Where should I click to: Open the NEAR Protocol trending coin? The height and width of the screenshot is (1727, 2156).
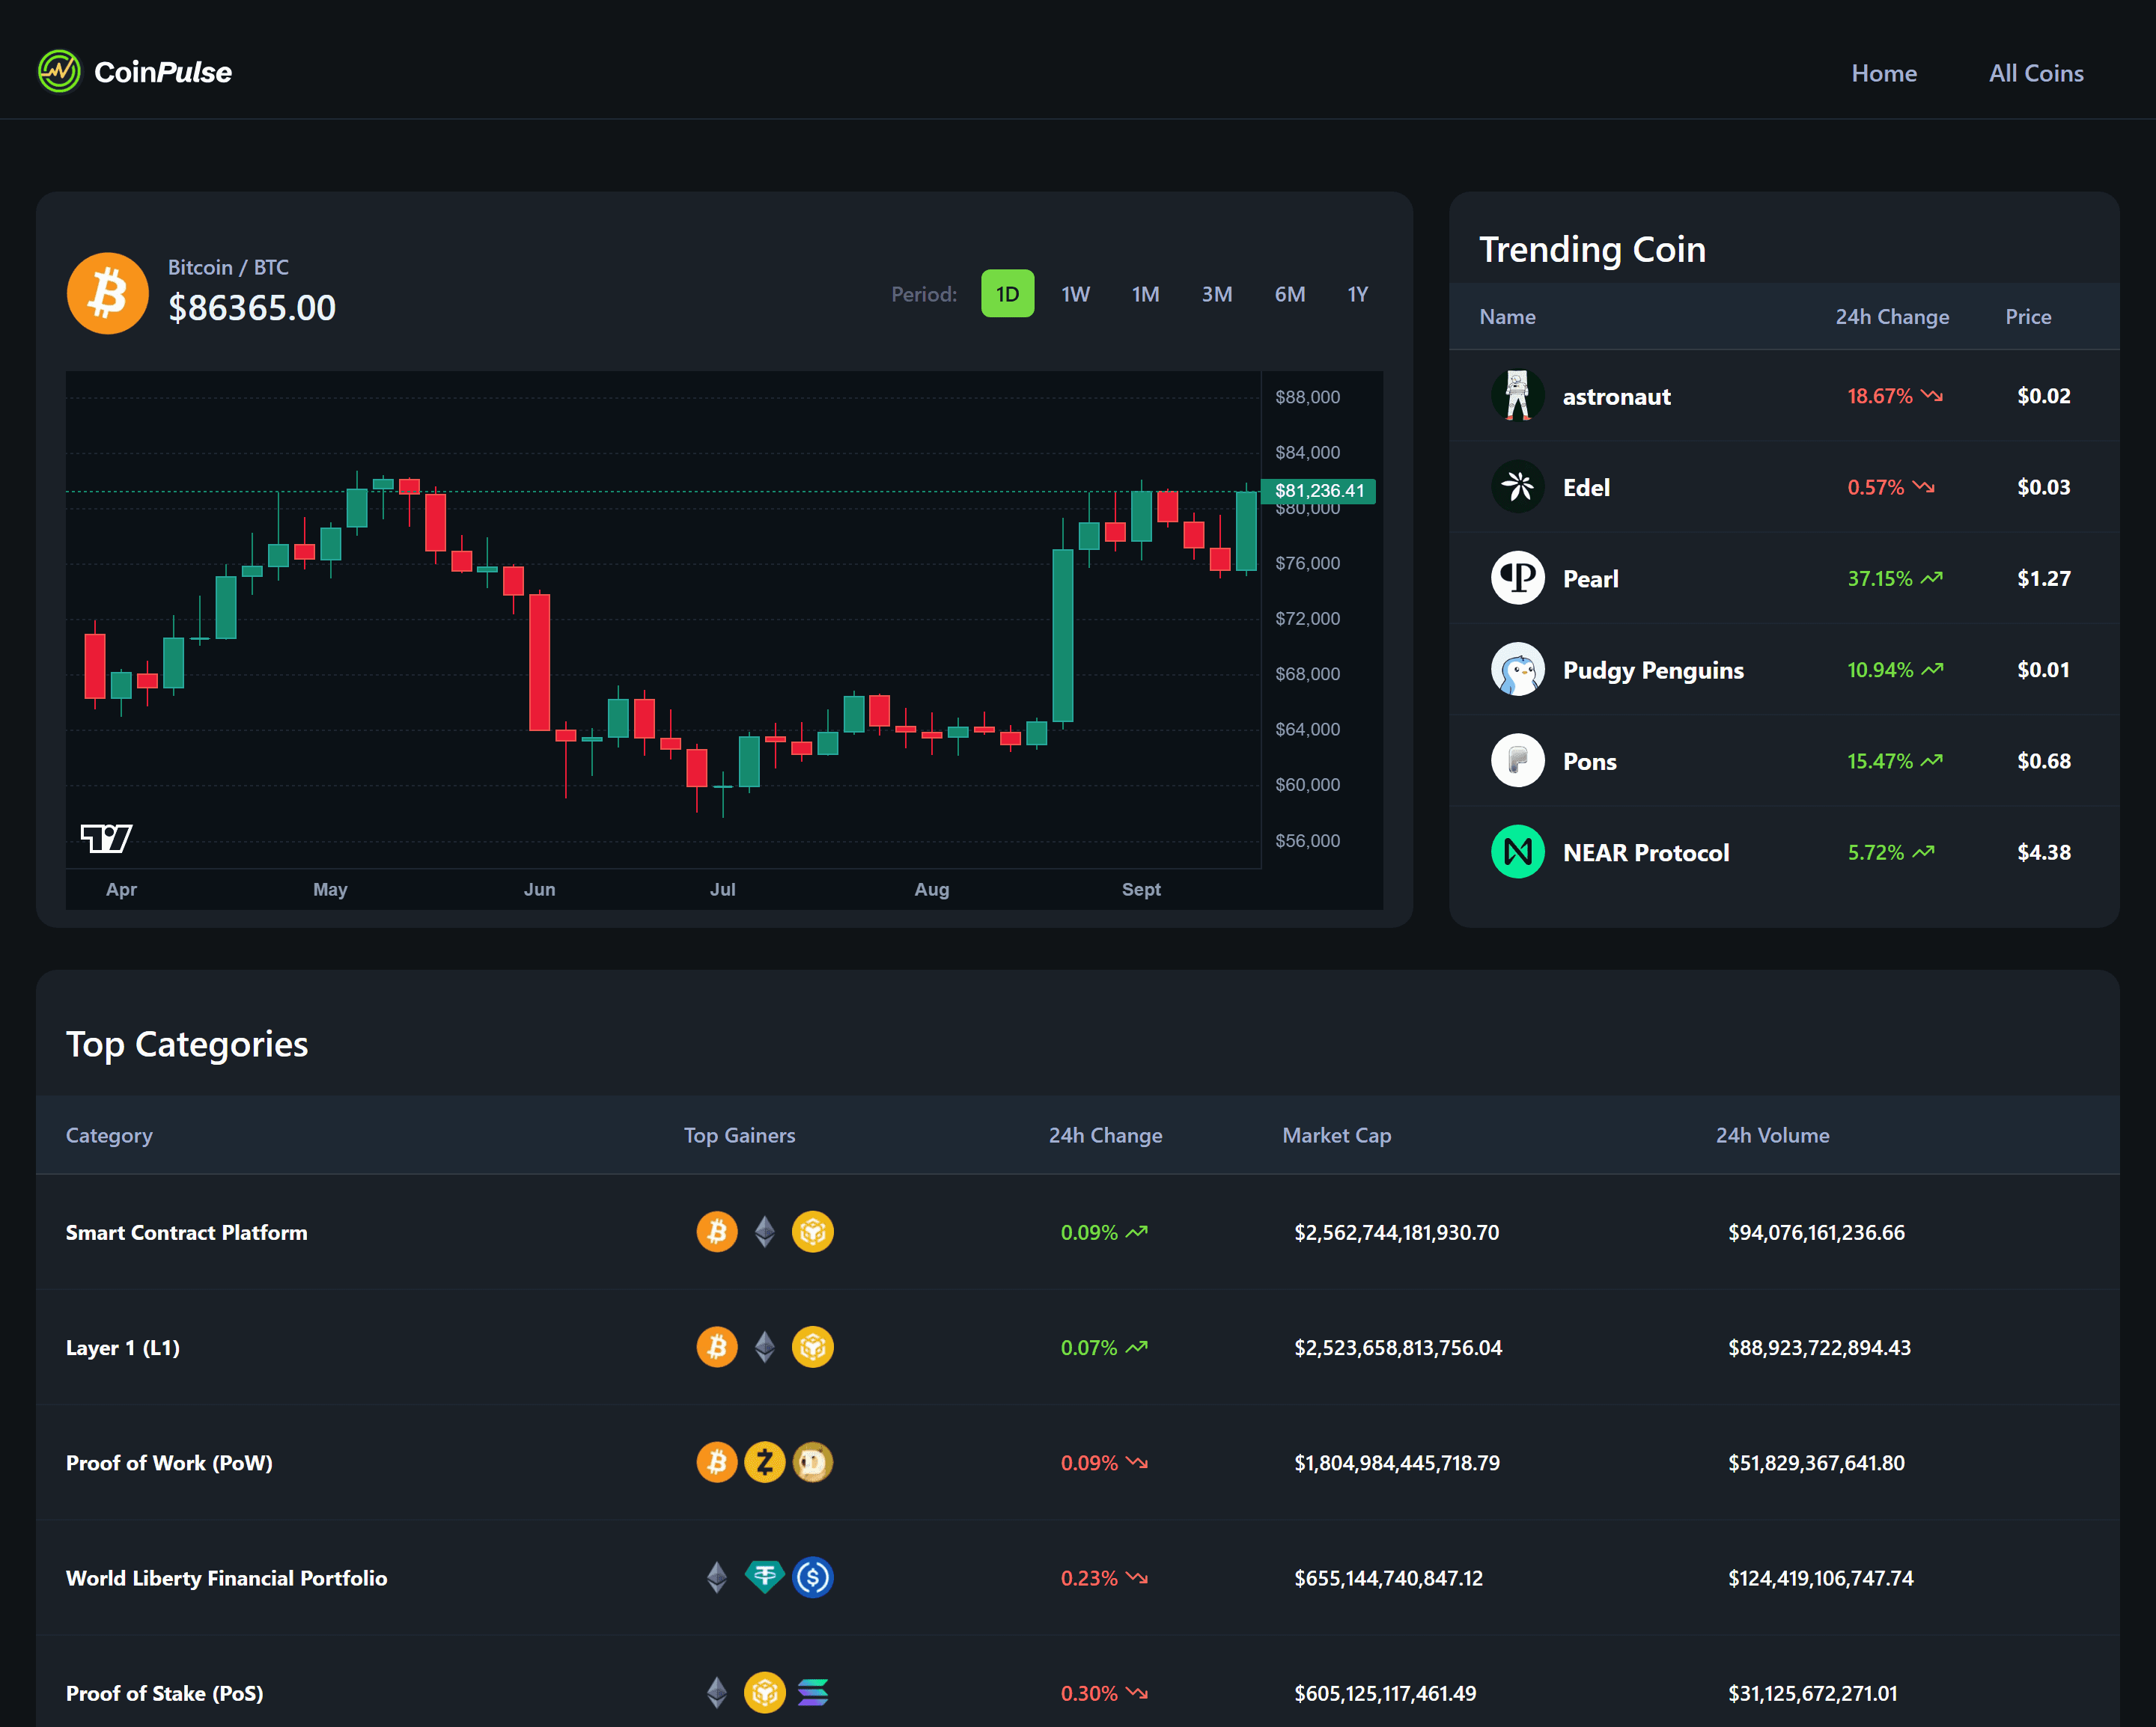pyautogui.click(x=1646, y=852)
